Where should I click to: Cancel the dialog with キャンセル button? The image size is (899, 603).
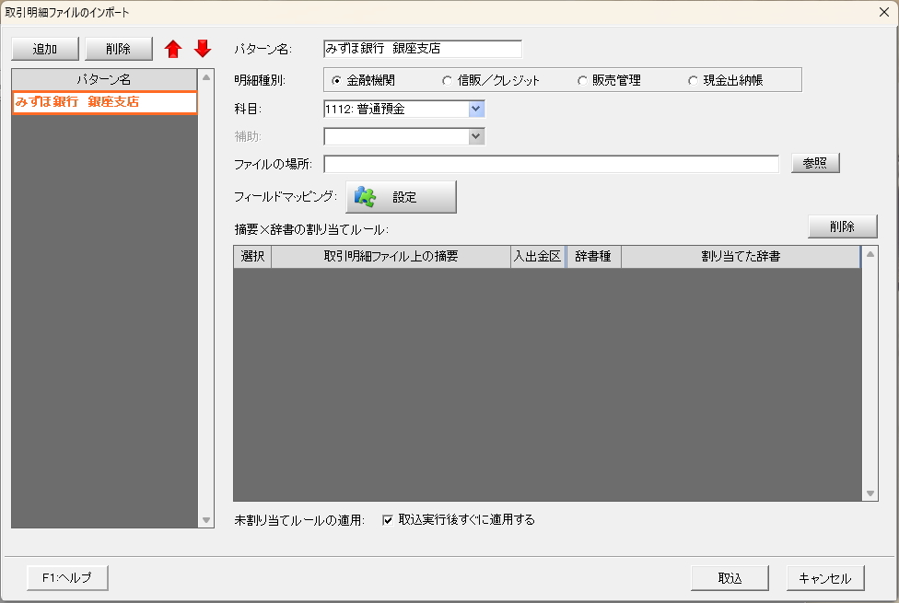825,578
